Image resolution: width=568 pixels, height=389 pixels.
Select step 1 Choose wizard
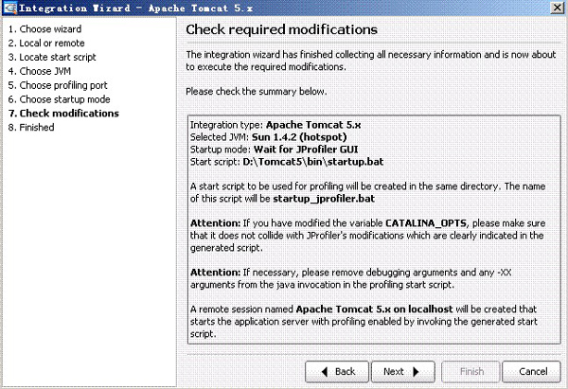(44, 29)
